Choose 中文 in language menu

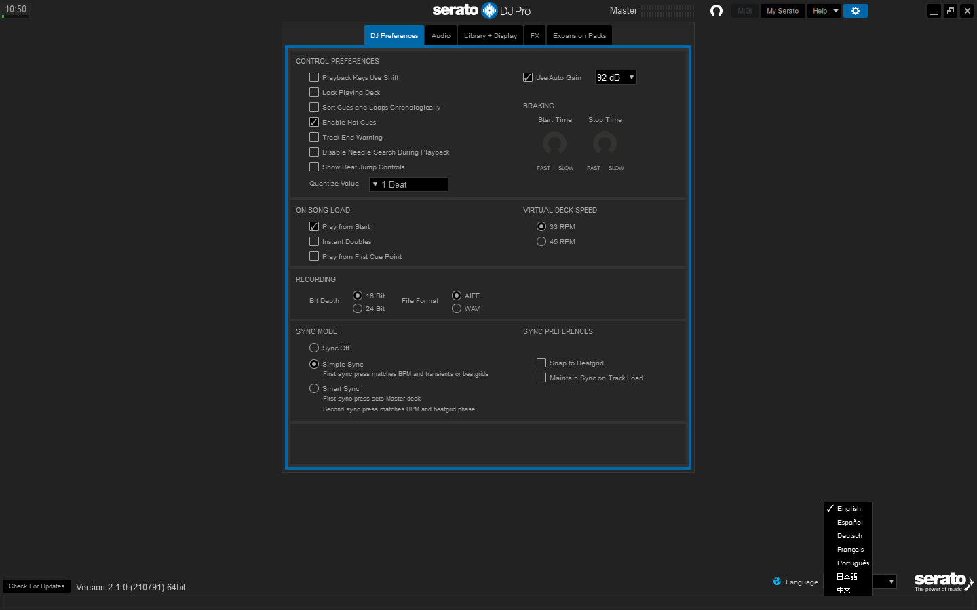tap(848, 590)
